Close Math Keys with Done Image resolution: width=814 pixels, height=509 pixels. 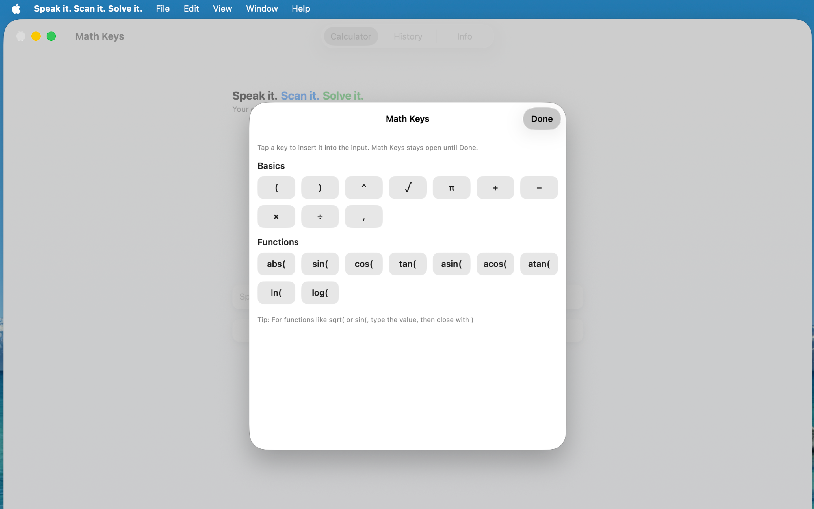click(x=542, y=119)
